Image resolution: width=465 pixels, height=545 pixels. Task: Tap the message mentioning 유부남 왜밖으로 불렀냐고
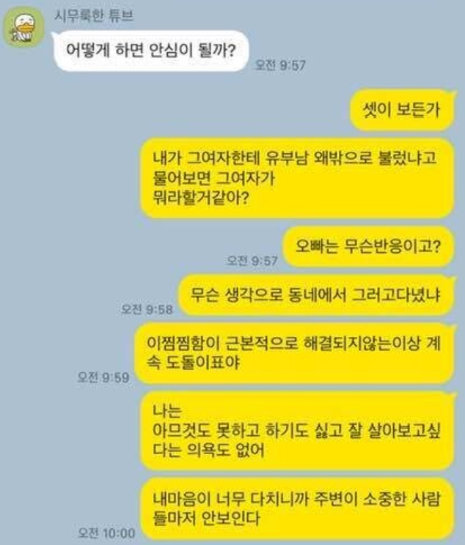point(298,178)
